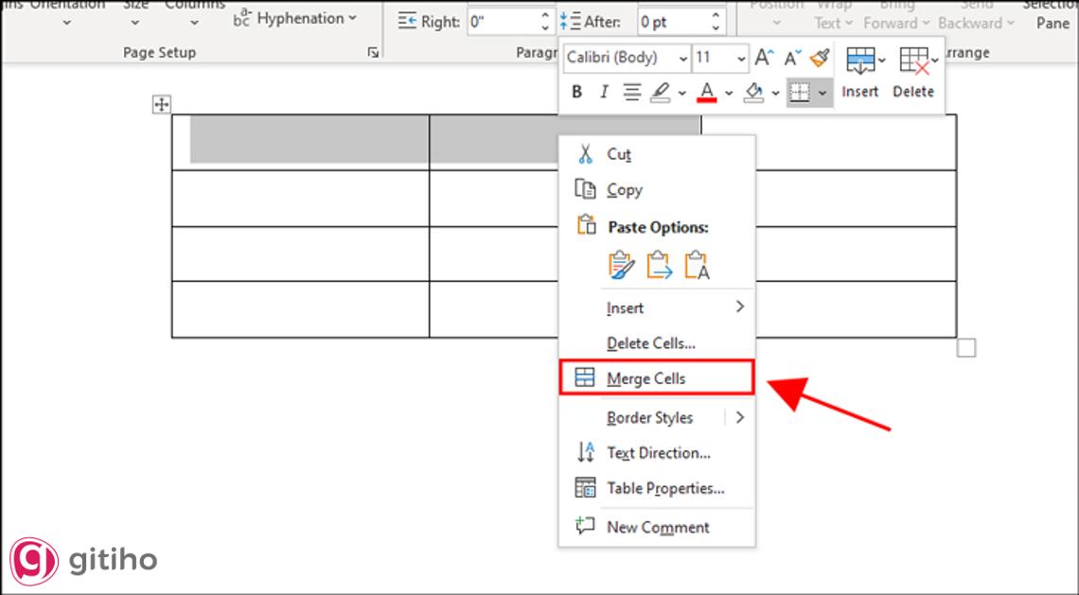Click the Page Setup dialog launcher
The image size is (1079, 595).
pyautogui.click(x=373, y=53)
